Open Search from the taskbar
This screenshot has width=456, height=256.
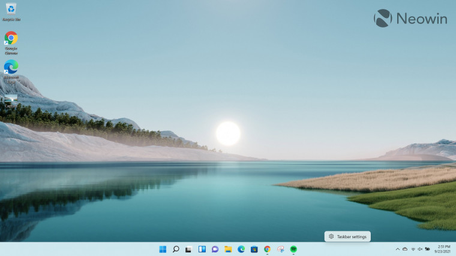176,249
